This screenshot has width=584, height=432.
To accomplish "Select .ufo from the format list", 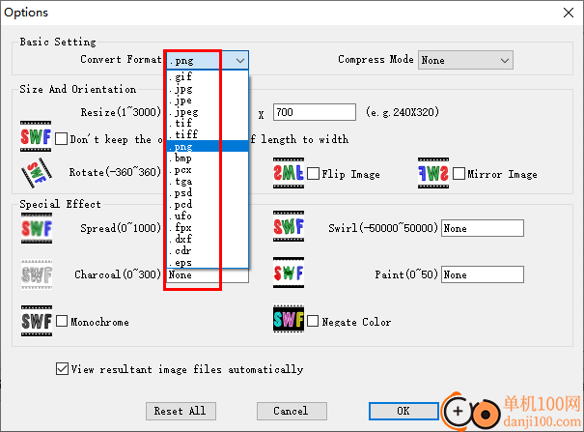I will pyautogui.click(x=208, y=216).
